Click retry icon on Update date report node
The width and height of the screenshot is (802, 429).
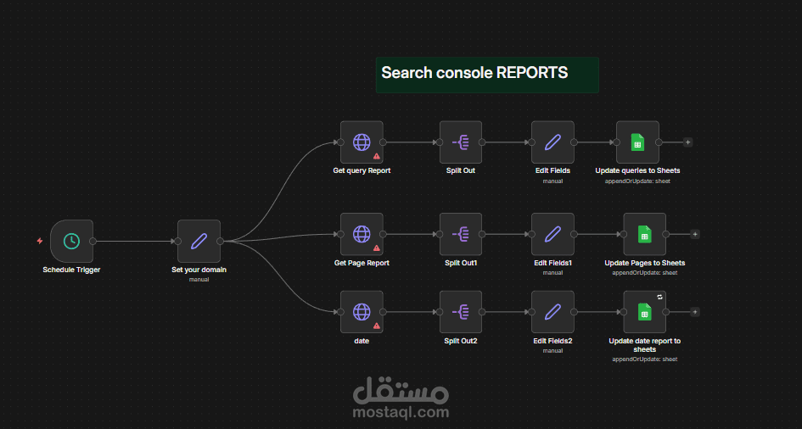[659, 297]
